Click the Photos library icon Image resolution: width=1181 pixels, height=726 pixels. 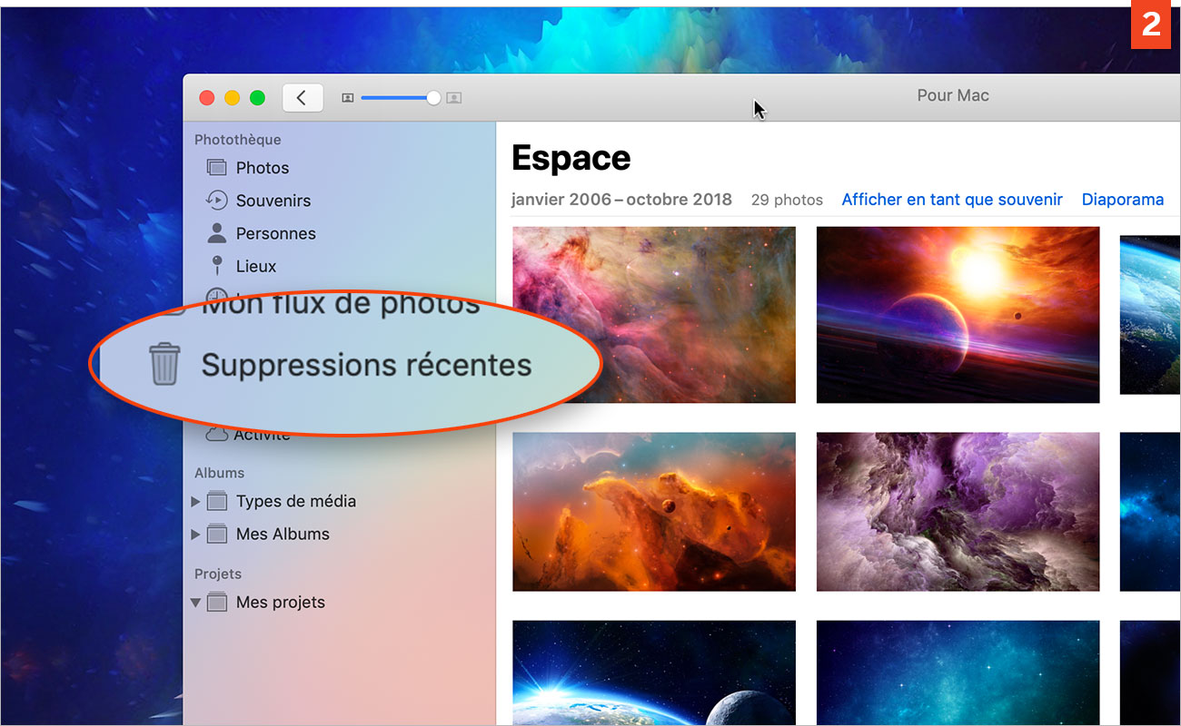tap(216, 168)
